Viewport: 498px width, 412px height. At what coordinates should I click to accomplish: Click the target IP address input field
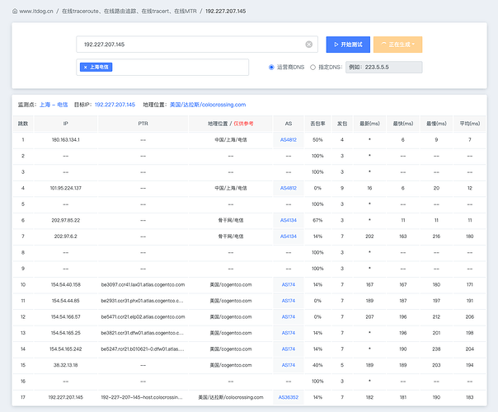pyautogui.click(x=197, y=44)
